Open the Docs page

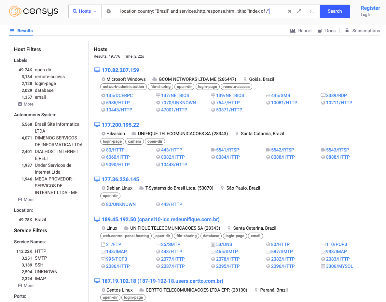(x=327, y=31)
